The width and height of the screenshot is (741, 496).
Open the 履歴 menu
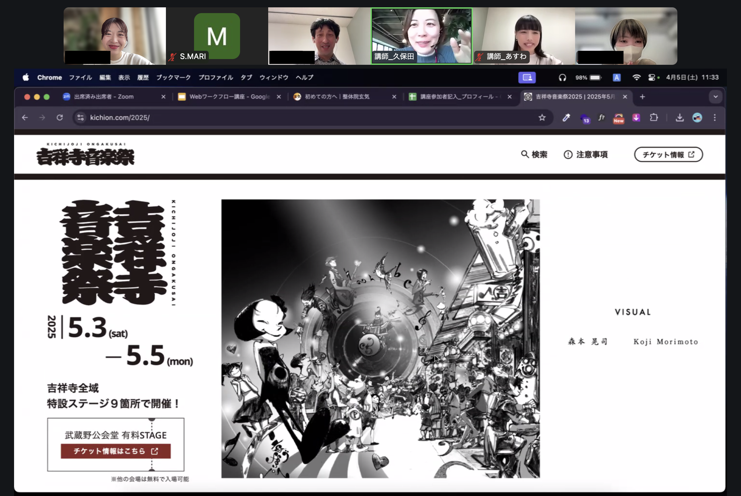(x=143, y=77)
